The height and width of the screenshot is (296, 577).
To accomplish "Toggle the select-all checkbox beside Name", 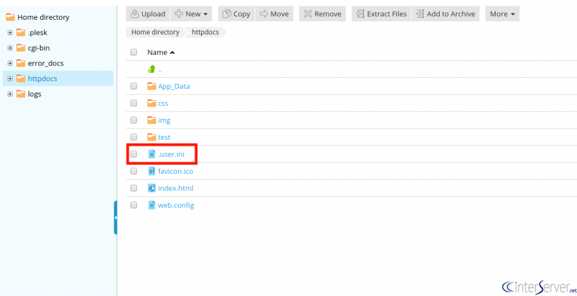I will (134, 52).
